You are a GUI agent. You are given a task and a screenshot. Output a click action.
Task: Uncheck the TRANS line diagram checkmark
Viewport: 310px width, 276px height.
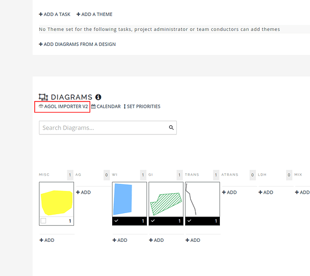(189, 221)
